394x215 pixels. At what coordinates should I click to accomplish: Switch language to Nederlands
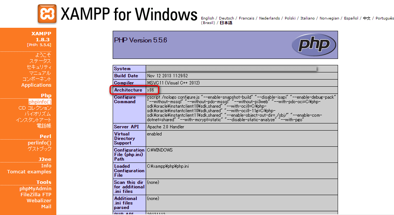[x=269, y=18]
